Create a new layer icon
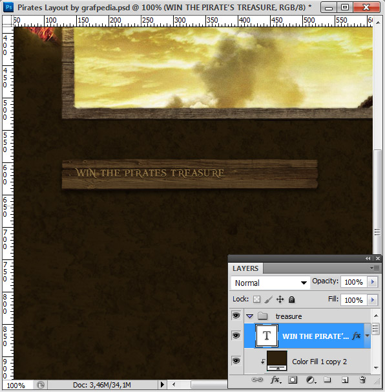 345,380
